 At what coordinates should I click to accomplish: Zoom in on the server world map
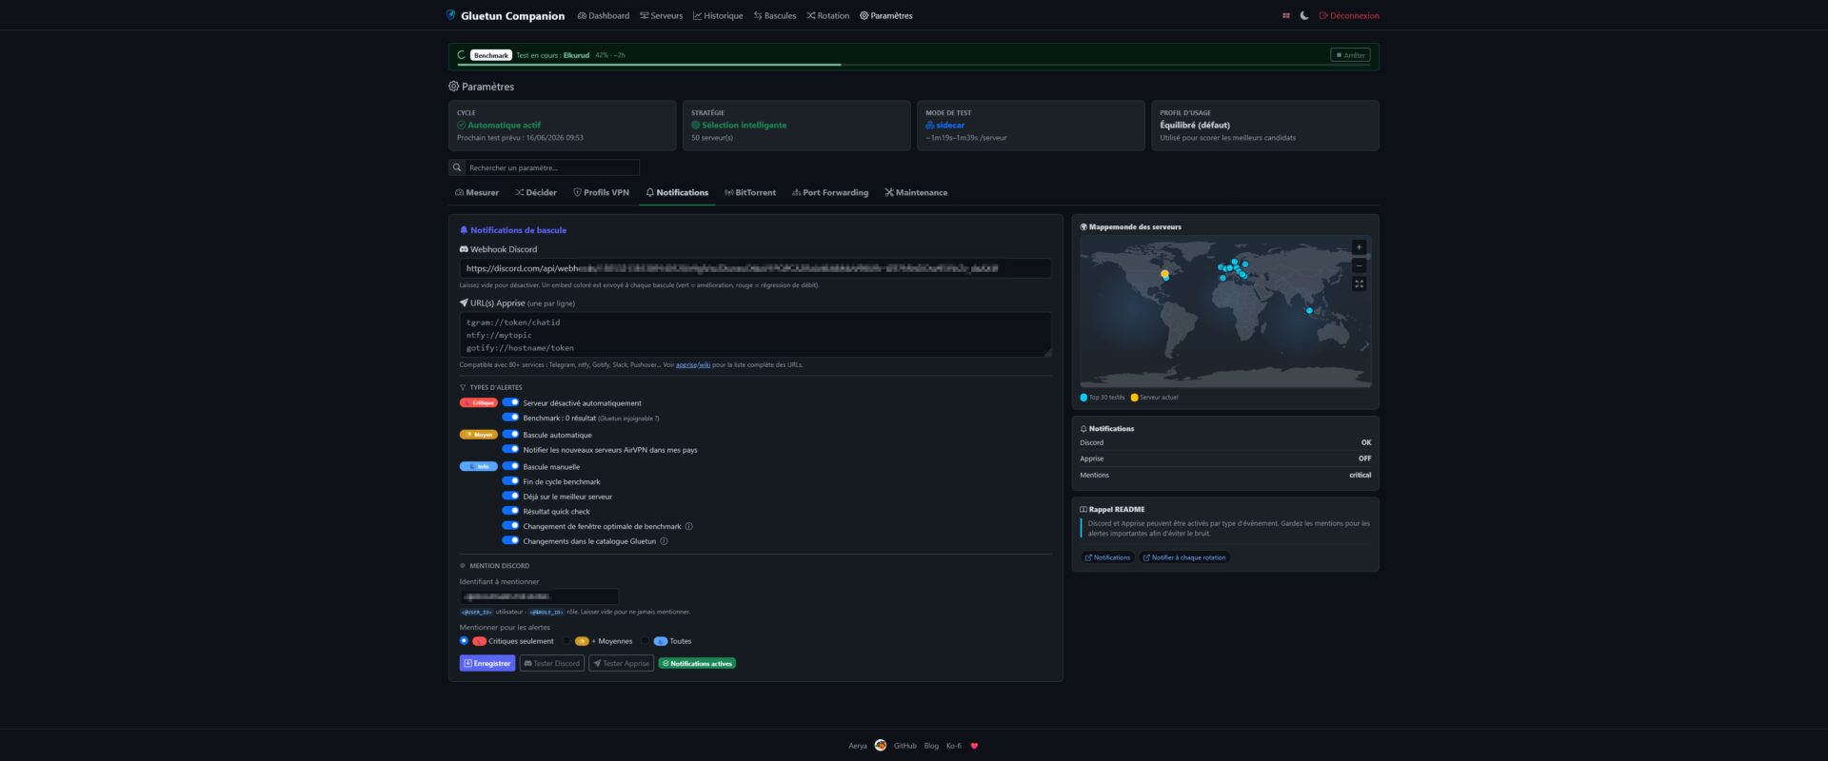pyautogui.click(x=1359, y=247)
